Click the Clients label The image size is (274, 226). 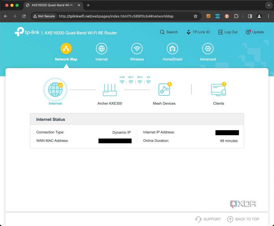click(218, 103)
